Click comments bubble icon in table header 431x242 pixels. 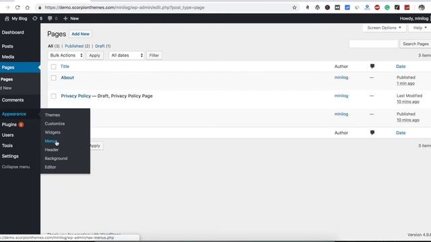(x=372, y=66)
